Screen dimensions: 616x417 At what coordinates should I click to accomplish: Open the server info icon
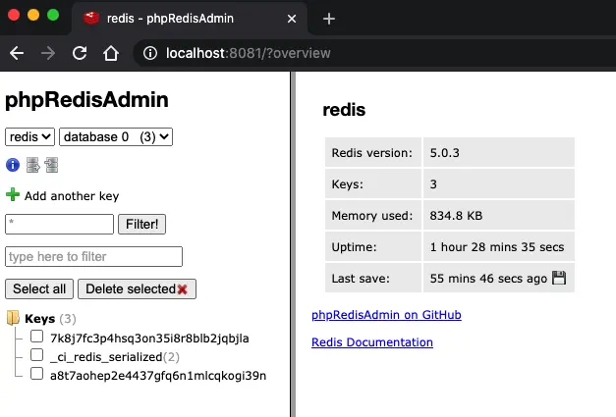(13, 165)
